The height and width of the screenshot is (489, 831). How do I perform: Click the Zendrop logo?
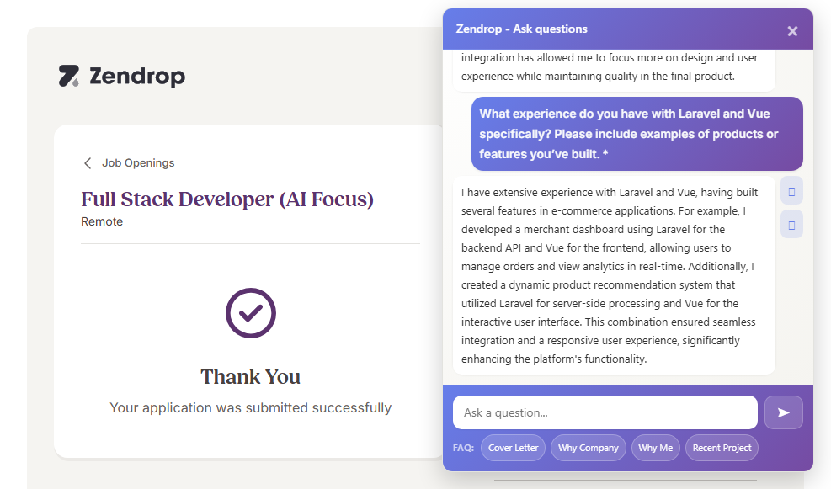[121, 77]
